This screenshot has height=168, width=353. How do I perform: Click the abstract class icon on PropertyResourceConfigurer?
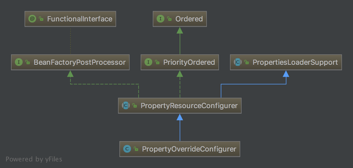click(x=126, y=106)
